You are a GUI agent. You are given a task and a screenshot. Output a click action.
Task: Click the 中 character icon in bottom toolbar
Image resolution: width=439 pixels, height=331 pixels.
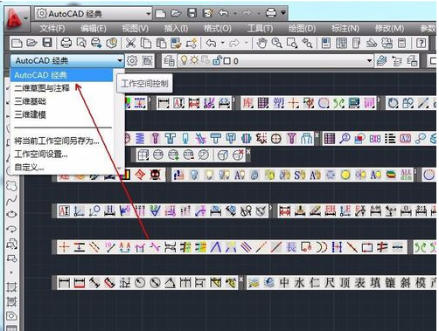click(x=284, y=283)
